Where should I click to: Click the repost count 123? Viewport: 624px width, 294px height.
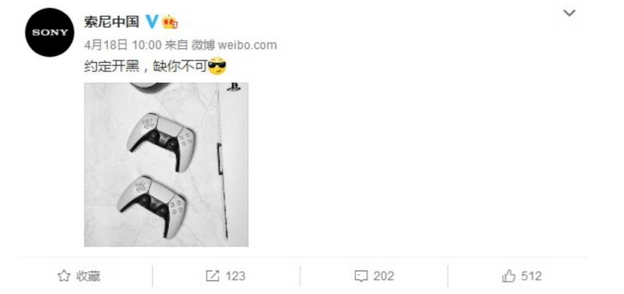[235, 276]
